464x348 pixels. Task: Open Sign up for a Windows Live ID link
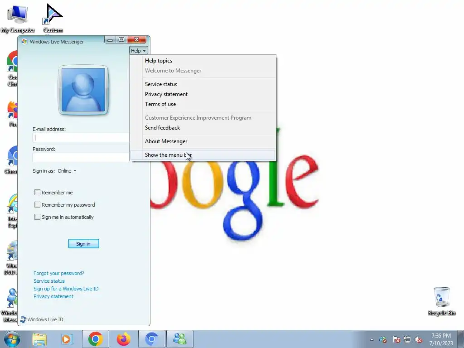(66, 289)
